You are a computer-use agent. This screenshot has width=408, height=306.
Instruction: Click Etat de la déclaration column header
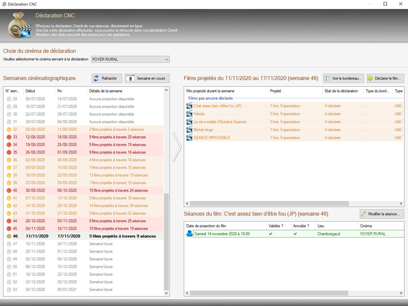[343, 91]
